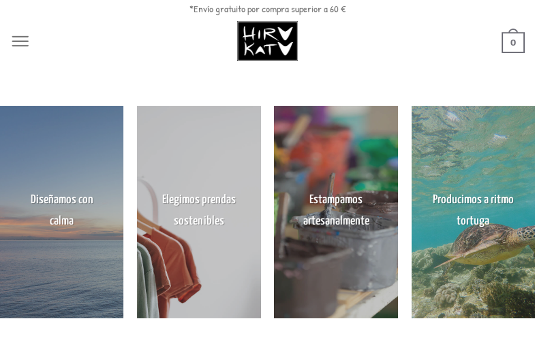The width and height of the screenshot is (535, 356).
Task: Open the hamburger navigation menu
Action: click(x=20, y=41)
